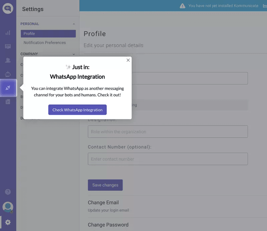Image resolution: width=267 pixels, height=231 pixels.
Task: Open the Change Email option
Action: tap(103, 203)
